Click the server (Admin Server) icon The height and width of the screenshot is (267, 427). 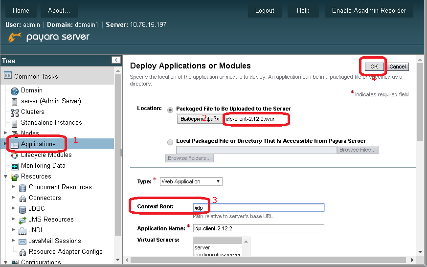tap(15, 102)
